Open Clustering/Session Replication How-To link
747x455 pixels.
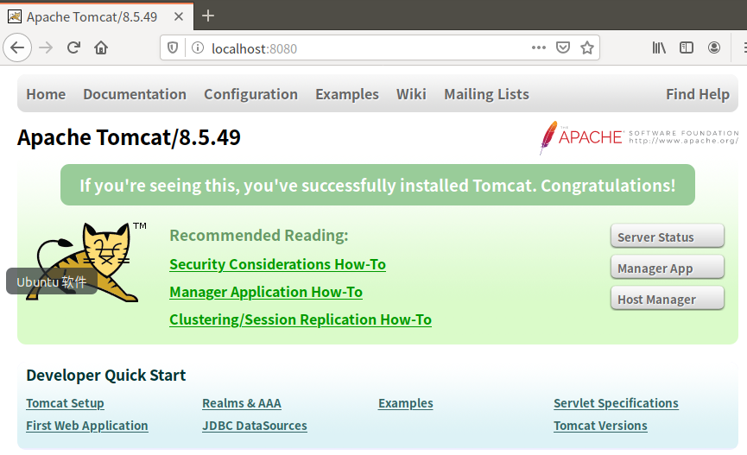tap(301, 319)
